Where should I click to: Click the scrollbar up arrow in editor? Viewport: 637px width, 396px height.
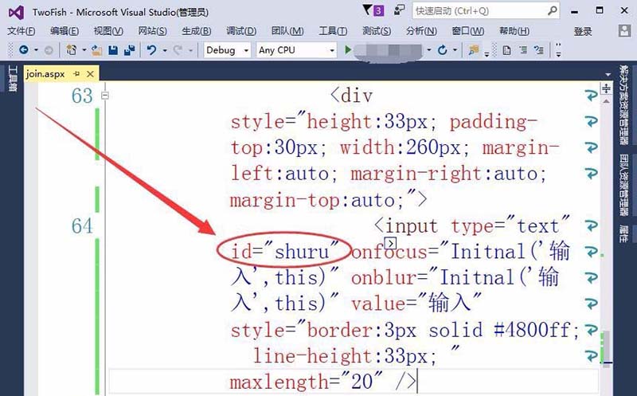pos(606,101)
